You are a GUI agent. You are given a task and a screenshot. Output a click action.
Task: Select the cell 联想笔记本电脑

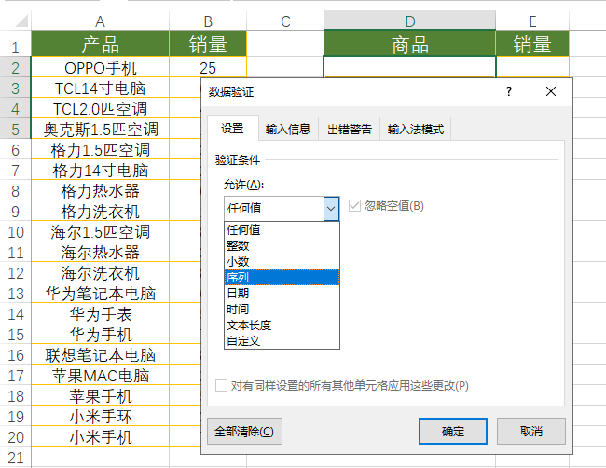[100, 355]
